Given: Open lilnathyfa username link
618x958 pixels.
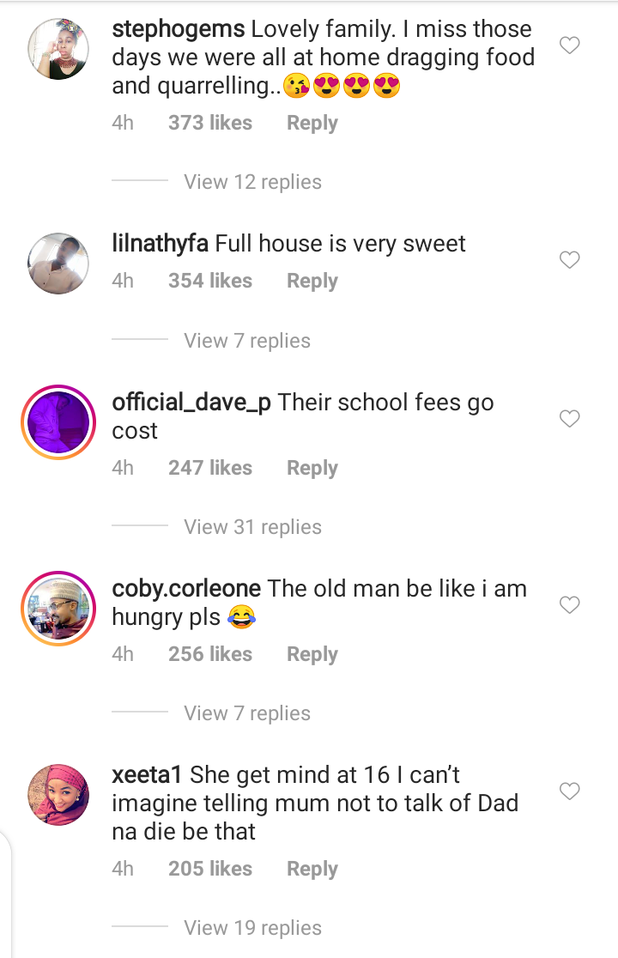Looking at the screenshot, I should pyautogui.click(x=160, y=244).
